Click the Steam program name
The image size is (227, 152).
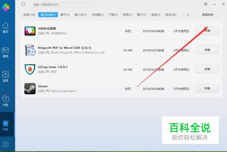[x=43, y=86]
